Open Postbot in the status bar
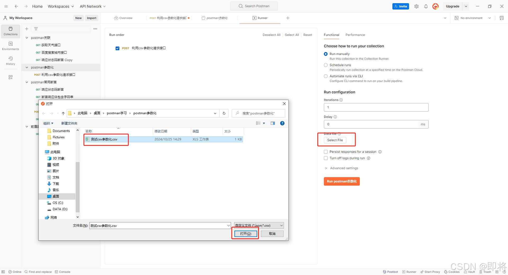 coord(391,272)
